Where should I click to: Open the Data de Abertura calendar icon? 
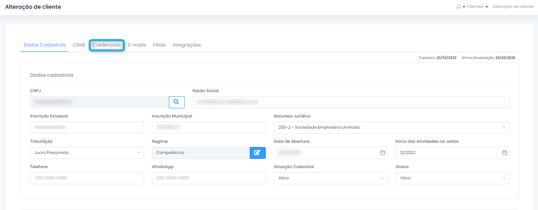[382, 153]
